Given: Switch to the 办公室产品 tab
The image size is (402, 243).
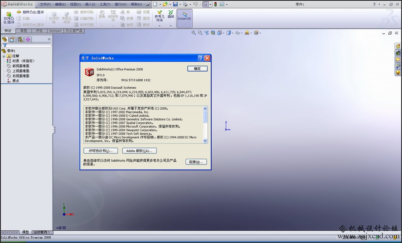Looking at the screenshot, I should pyautogui.click(x=74, y=31).
